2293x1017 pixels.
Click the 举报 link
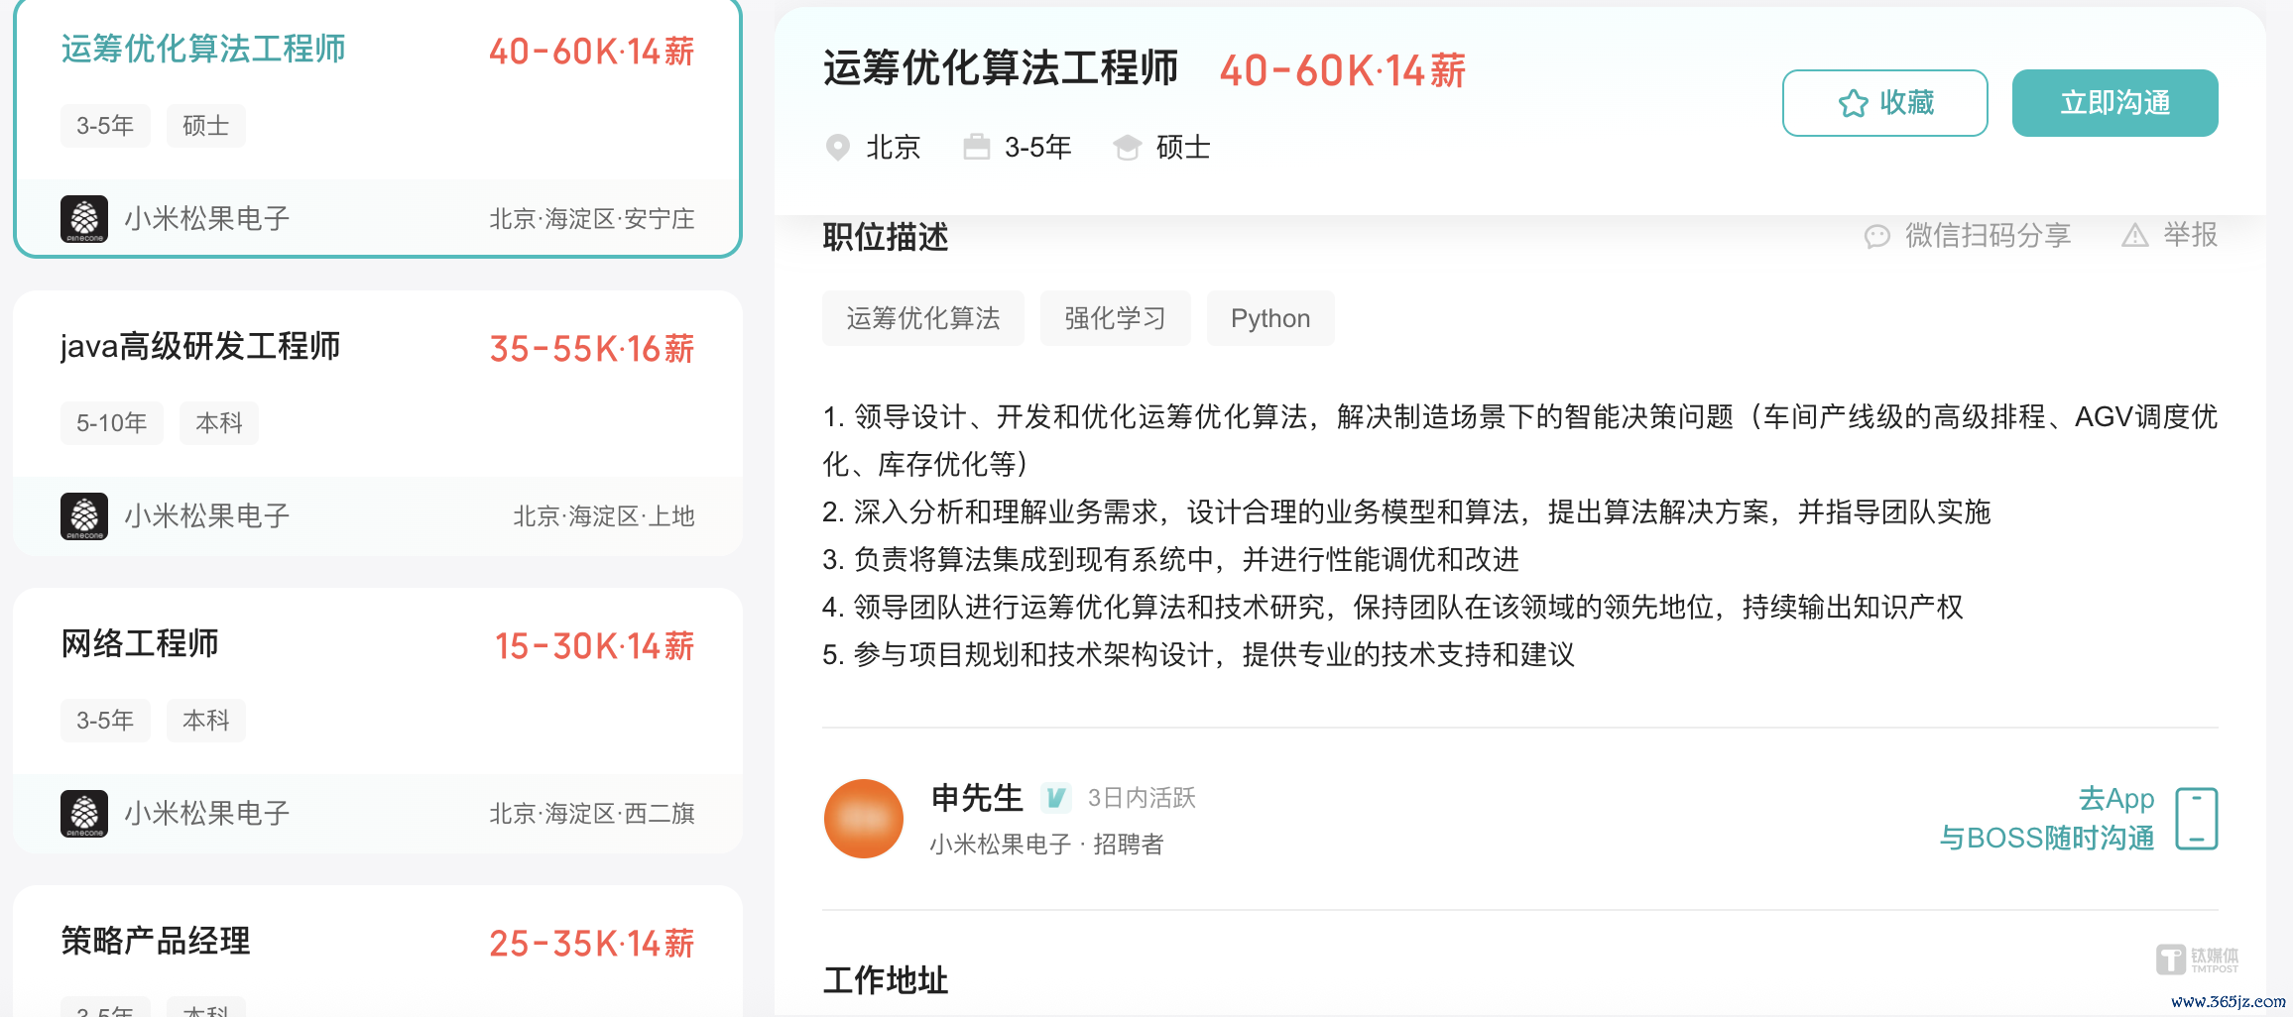point(2190,235)
